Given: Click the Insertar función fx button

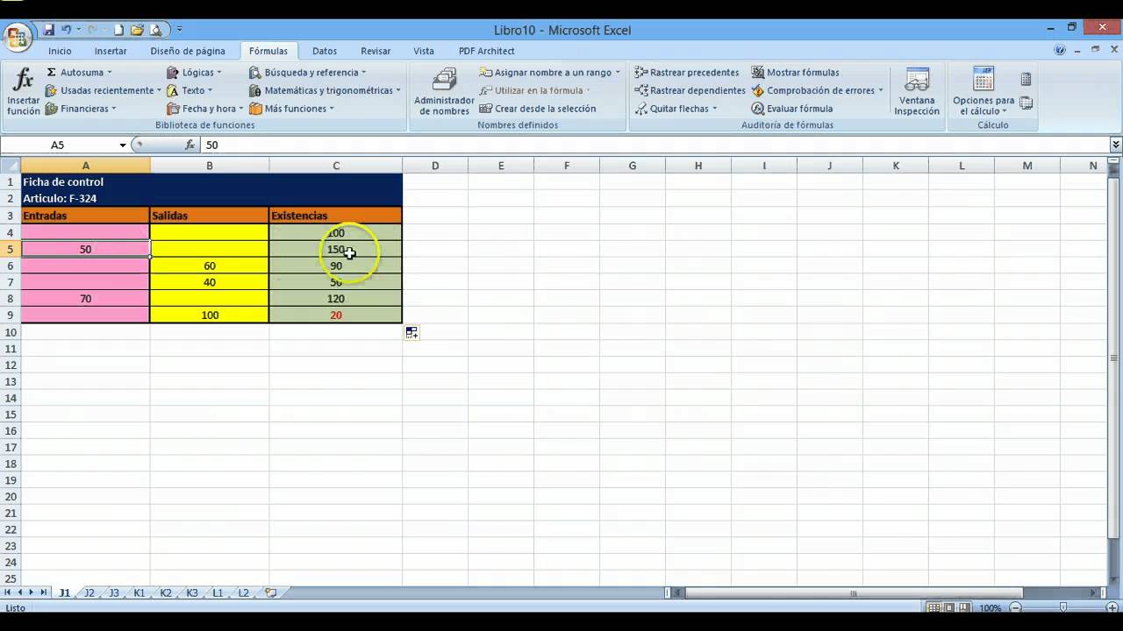Looking at the screenshot, I should click(x=24, y=92).
